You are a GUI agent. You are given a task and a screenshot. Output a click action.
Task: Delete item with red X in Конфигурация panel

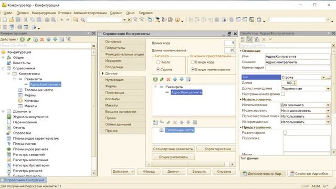[x=42, y=39]
